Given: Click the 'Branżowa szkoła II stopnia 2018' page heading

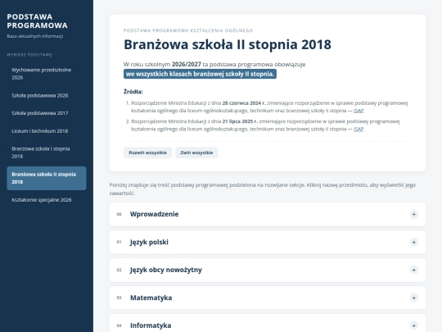Looking at the screenshot, I should pyautogui.click(x=228, y=44).
